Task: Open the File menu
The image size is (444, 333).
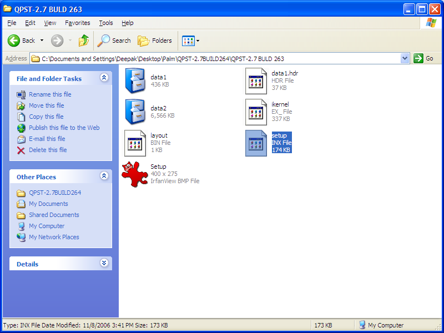Action: point(12,23)
